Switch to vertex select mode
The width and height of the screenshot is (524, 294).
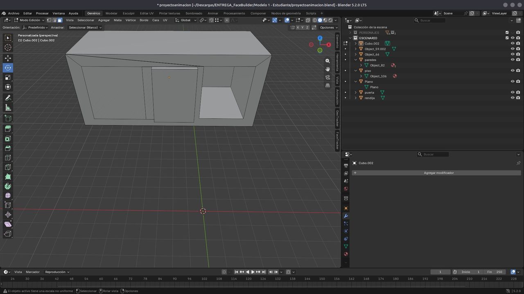click(49, 20)
